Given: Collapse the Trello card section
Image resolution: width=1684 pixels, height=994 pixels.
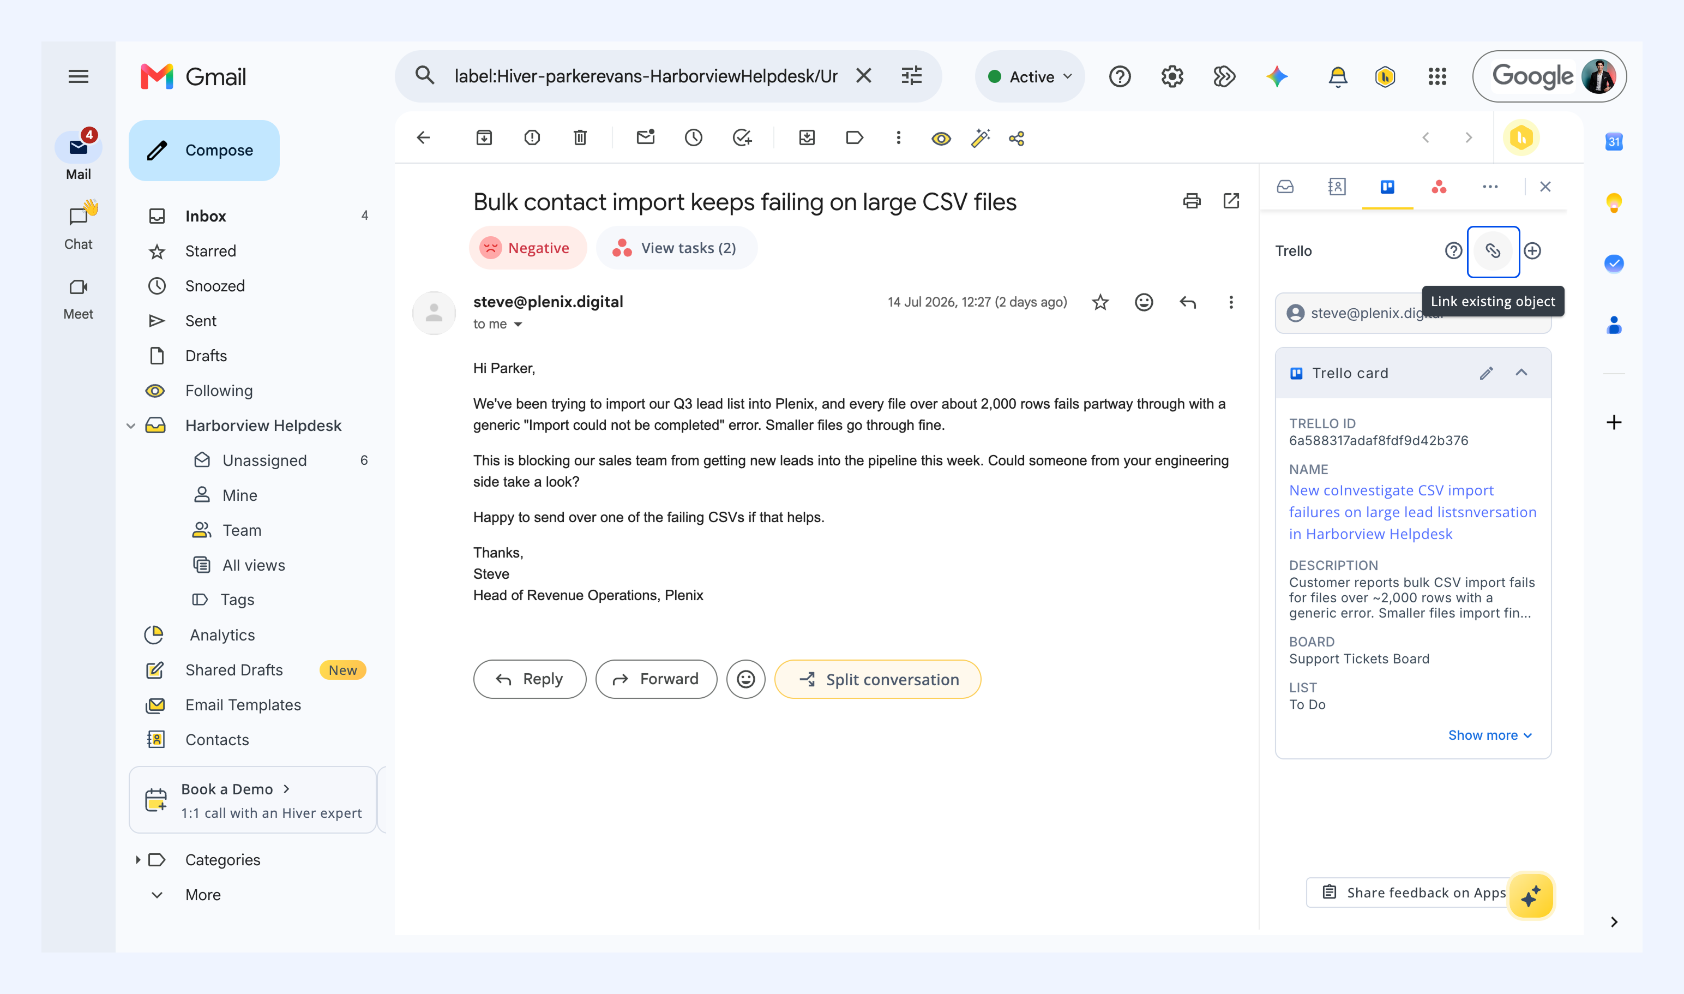Looking at the screenshot, I should [x=1521, y=373].
